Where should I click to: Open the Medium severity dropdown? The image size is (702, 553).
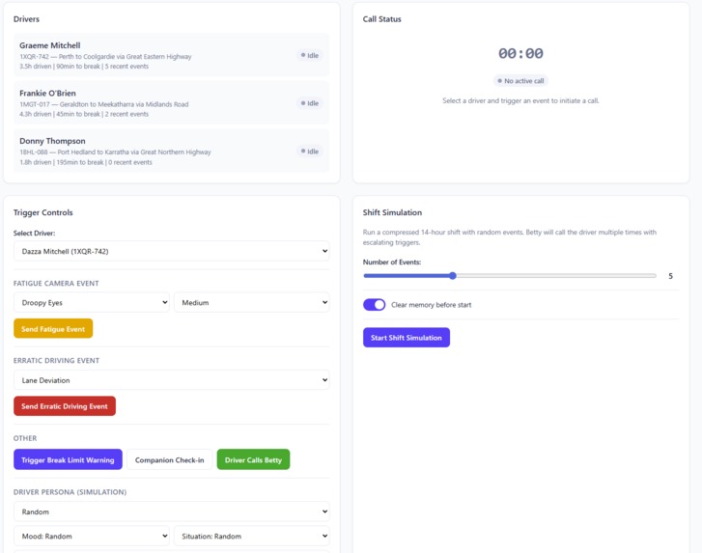point(252,302)
